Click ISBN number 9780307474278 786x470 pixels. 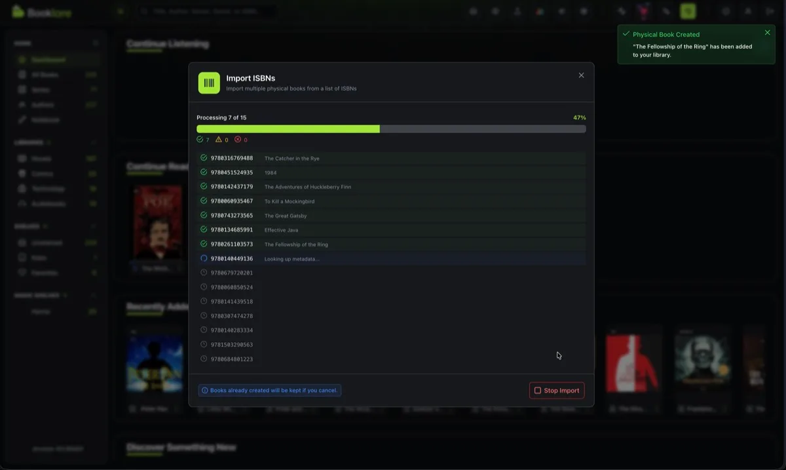232,316
